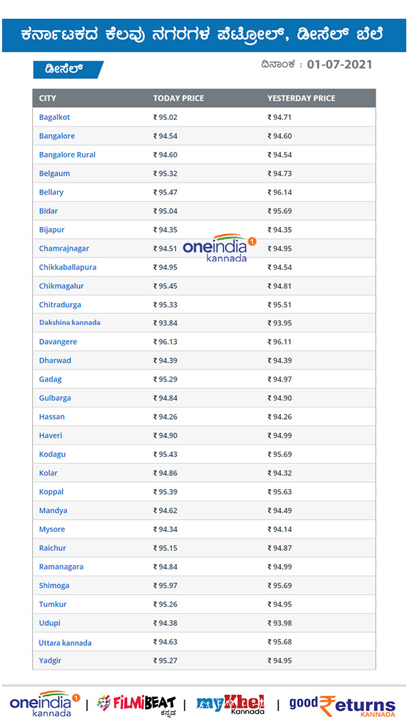Open the Uttara kannada city link
This screenshot has height=722, width=409.
tap(65, 643)
